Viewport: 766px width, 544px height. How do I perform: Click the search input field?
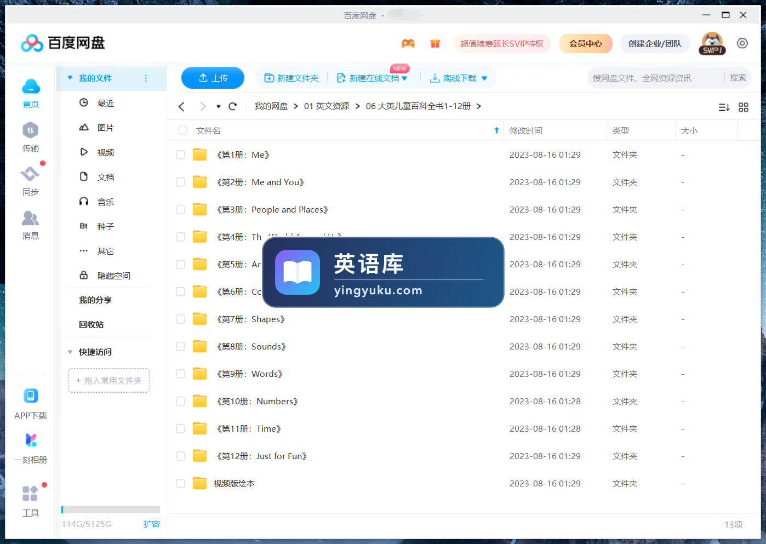[656, 78]
